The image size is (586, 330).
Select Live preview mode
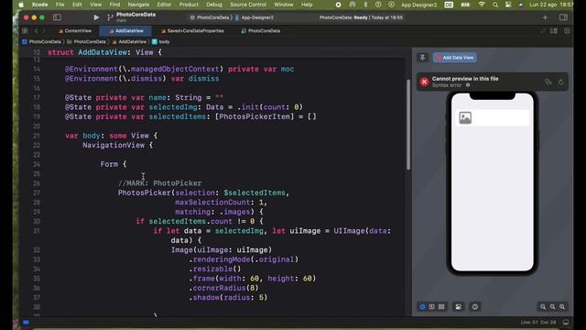coord(422,307)
